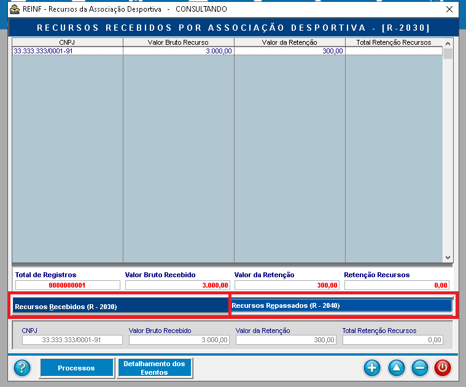Click the CNPJ column header
Image resolution: width=466 pixels, height=387 pixels.
(67, 42)
